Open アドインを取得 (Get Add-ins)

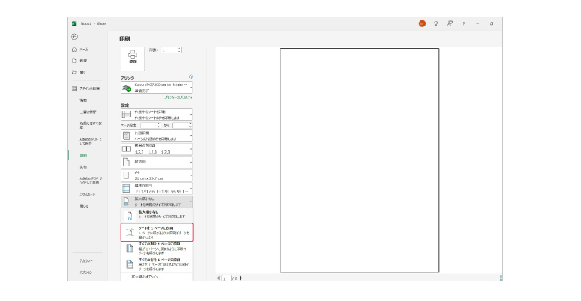[x=86, y=89]
